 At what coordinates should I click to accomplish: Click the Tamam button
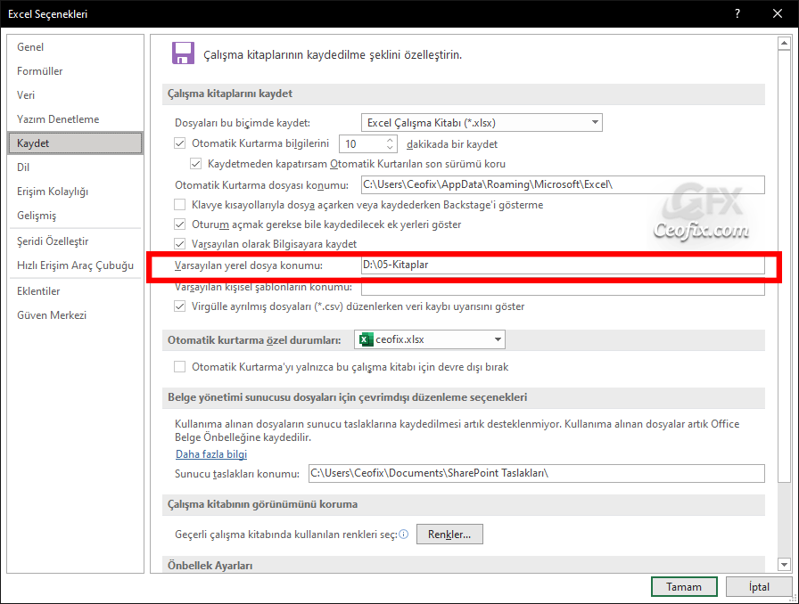(684, 587)
